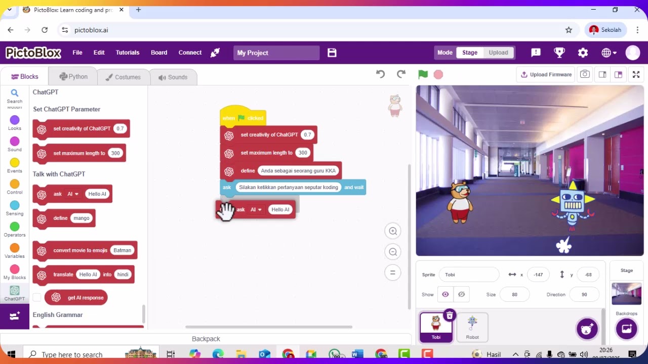Viewport: 648px width, 364px height.
Task: Switch mode to Upload
Action: coord(498,53)
